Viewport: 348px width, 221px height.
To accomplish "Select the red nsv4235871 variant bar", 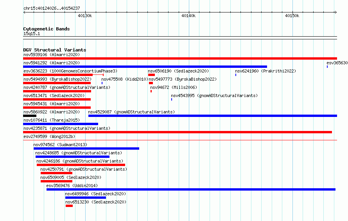I will [178, 132].
